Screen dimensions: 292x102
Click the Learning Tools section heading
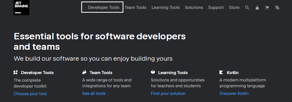[x=173, y=73]
